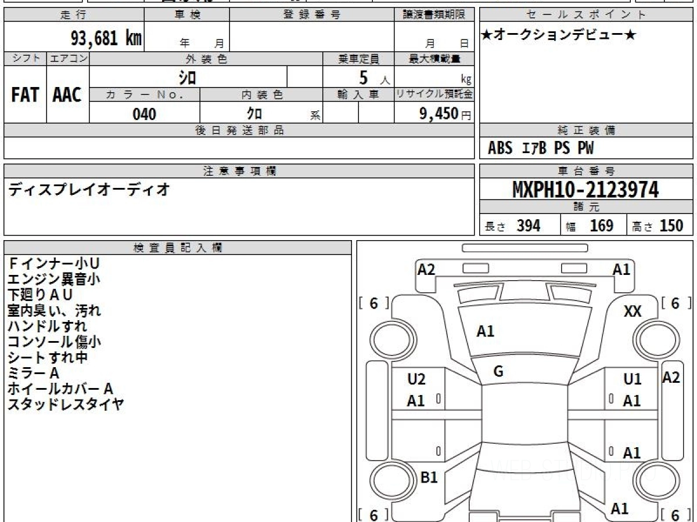The image size is (697, 522).
Task: Click the カラーNo. header
Action: pos(145,95)
